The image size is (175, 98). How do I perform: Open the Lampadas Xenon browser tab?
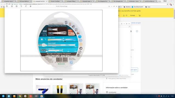[8, 1]
